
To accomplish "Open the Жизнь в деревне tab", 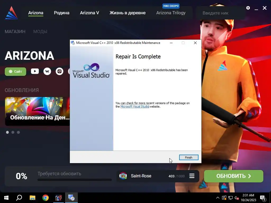I will (128, 13).
